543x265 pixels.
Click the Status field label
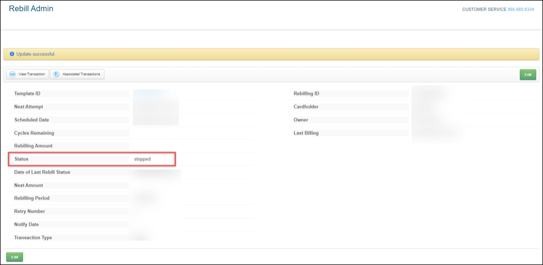pos(21,159)
